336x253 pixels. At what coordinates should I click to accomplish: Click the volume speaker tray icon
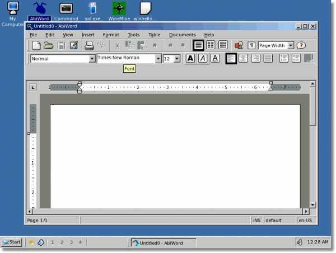click(x=300, y=242)
